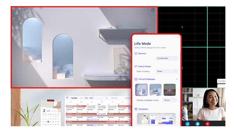The width and height of the screenshot is (236, 133).
Task: Click the Today button in Calendar
Action: [107, 98]
